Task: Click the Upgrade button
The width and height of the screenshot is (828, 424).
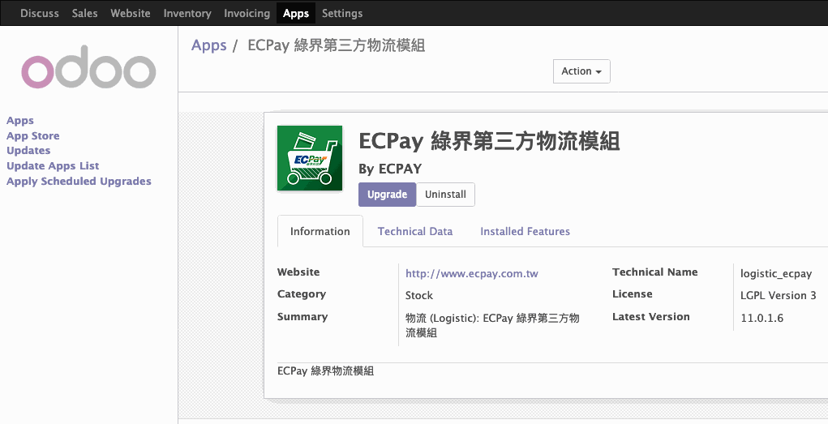Action: click(x=387, y=195)
